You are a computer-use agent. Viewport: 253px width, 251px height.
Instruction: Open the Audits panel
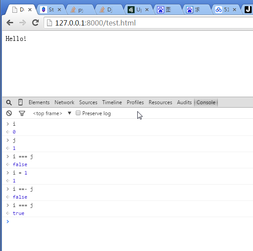pos(184,102)
